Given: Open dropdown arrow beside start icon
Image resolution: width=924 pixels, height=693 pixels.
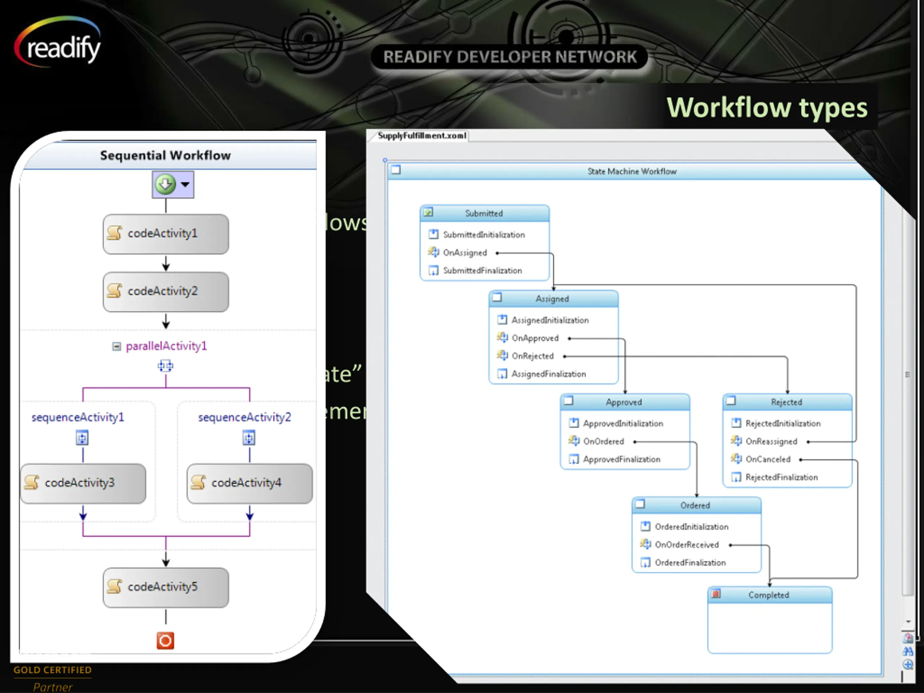Looking at the screenshot, I should tap(185, 184).
